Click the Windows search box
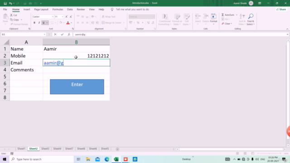290x163 pixels. pyautogui.click(x=41, y=159)
